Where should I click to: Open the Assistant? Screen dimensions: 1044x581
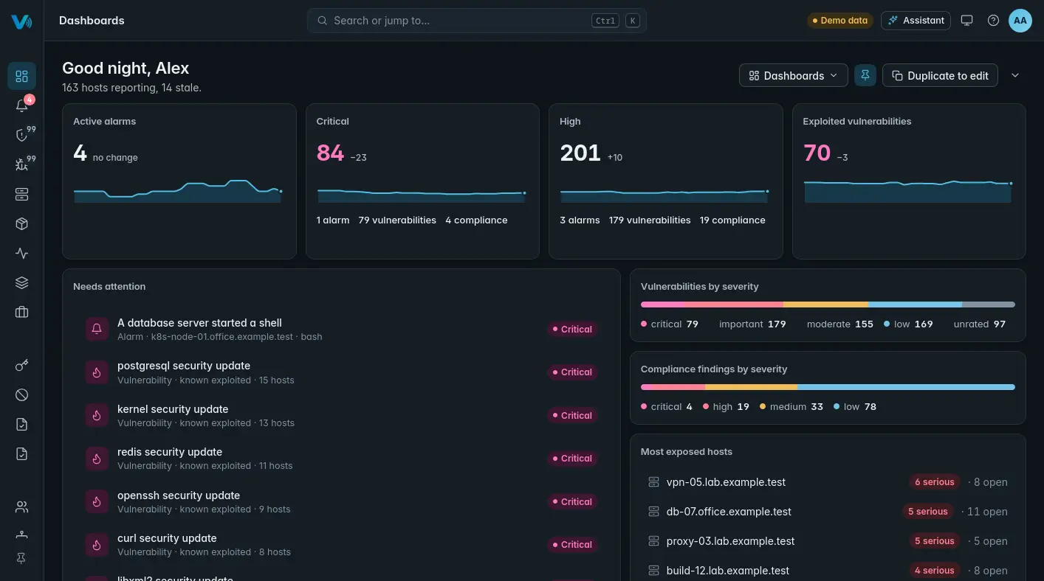[x=916, y=21]
